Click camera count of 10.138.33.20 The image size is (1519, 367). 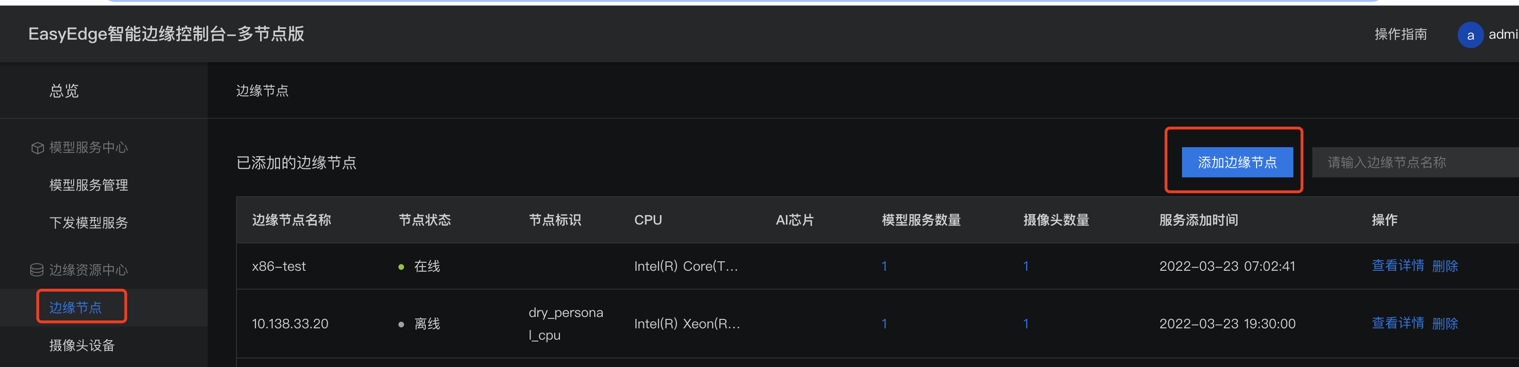coord(1025,324)
